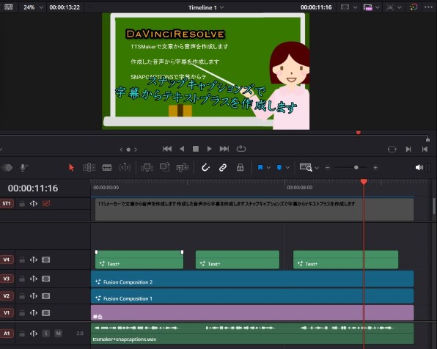The height and width of the screenshot is (349, 437).
Task: Toggle Position Lock padlock icon
Action: click(240, 167)
